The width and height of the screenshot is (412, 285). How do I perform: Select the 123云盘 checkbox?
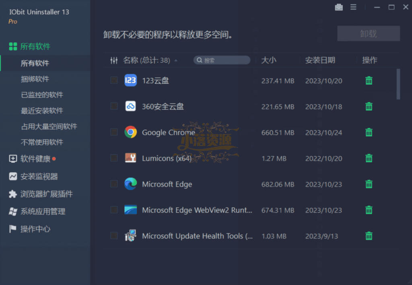114,80
